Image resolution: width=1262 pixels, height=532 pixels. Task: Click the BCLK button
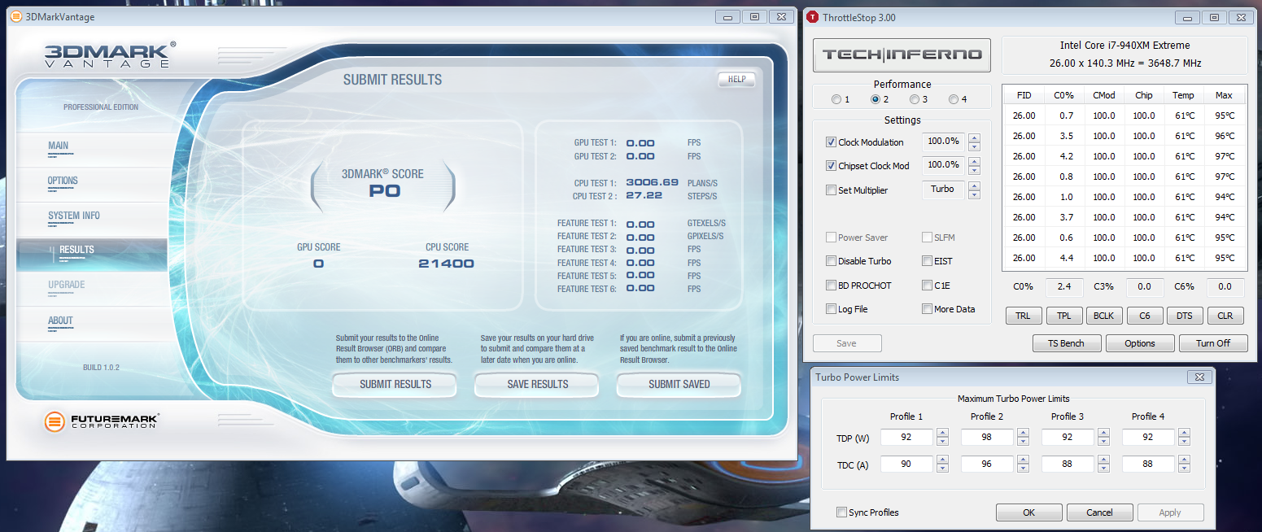(1103, 316)
